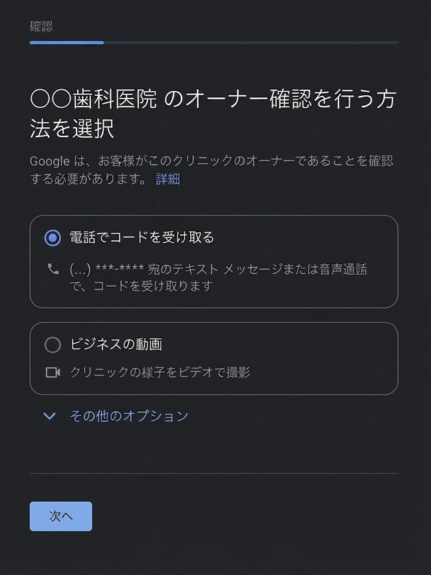Select the ビジネスの動画 radio button
This screenshot has width=431, height=575.
click(x=53, y=345)
